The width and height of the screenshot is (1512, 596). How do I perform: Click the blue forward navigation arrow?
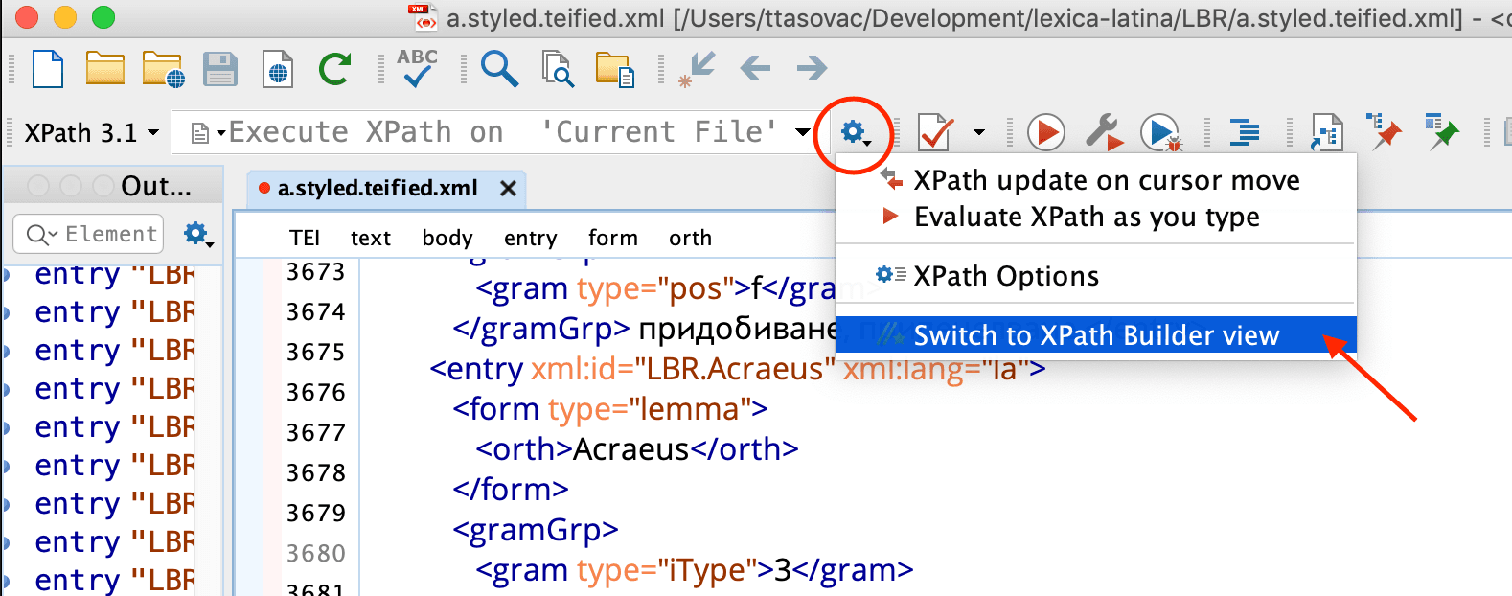tap(812, 68)
